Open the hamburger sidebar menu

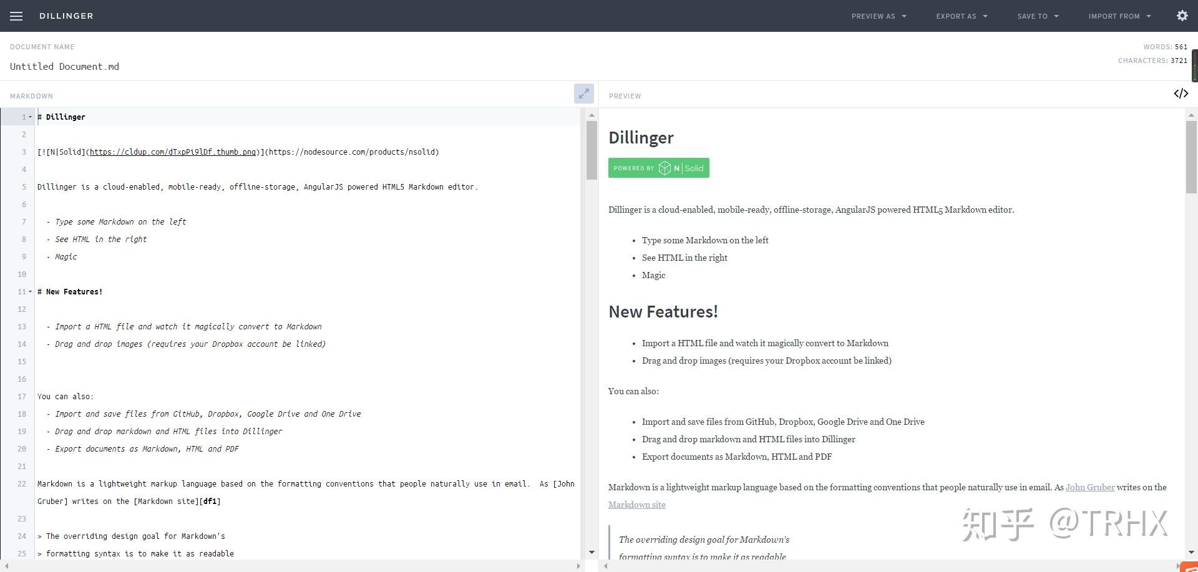coord(16,16)
